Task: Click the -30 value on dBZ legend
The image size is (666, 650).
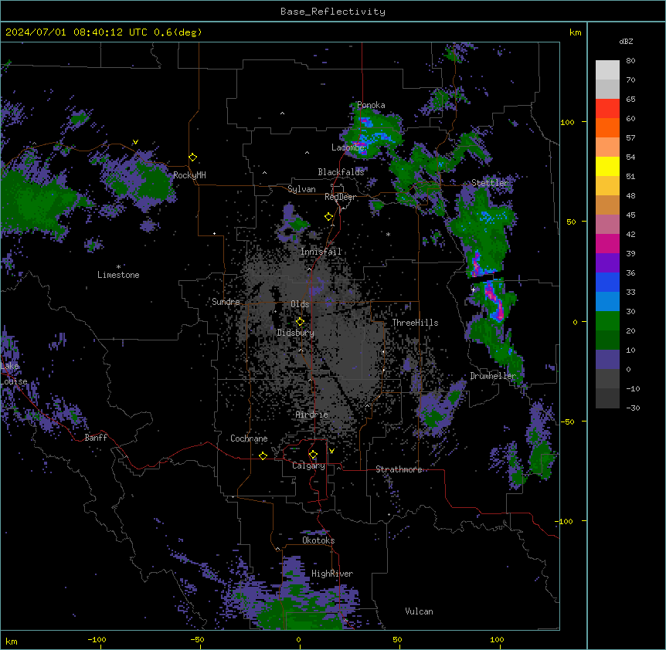Action: 633,408
